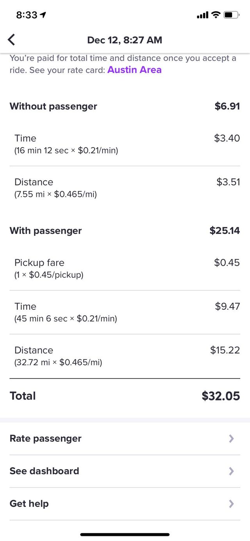Open See dashboard option
Viewport: 250px width, 541px height.
pyautogui.click(x=125, y=471)
